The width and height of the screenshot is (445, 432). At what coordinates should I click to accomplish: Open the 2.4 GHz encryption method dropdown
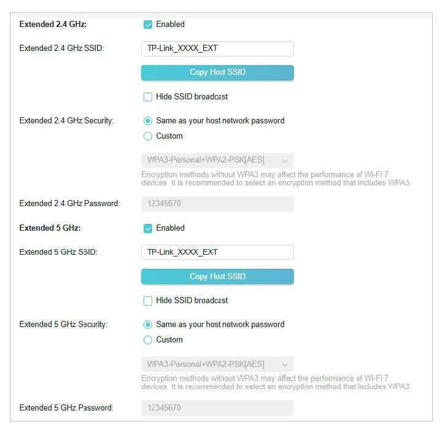[217, 160]
